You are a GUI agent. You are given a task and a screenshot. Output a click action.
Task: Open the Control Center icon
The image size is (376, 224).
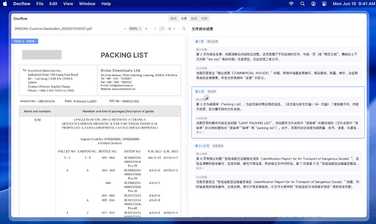[x=324, y=4]
